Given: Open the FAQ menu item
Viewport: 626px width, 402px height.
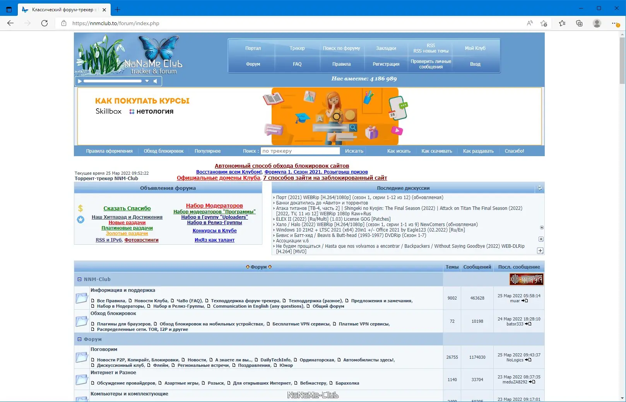Looking at the screenshot, I should click(x=297, y=64).
